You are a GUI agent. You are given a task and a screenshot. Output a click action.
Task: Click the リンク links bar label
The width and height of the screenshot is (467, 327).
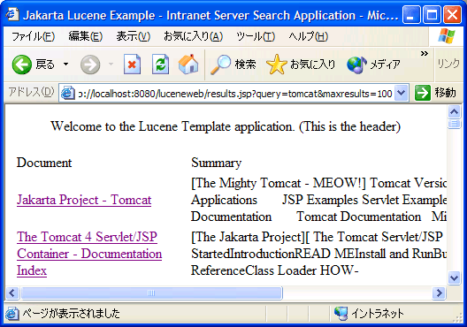448,63
